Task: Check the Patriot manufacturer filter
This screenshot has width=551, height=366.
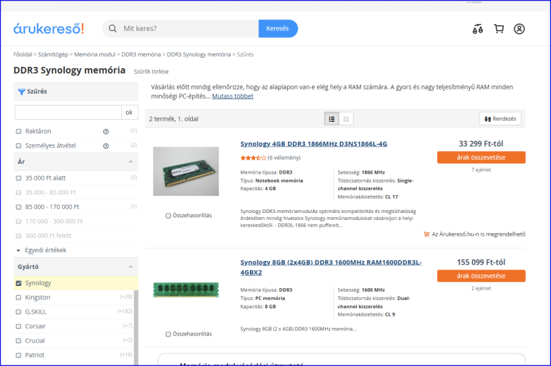Action: point(19,356)
